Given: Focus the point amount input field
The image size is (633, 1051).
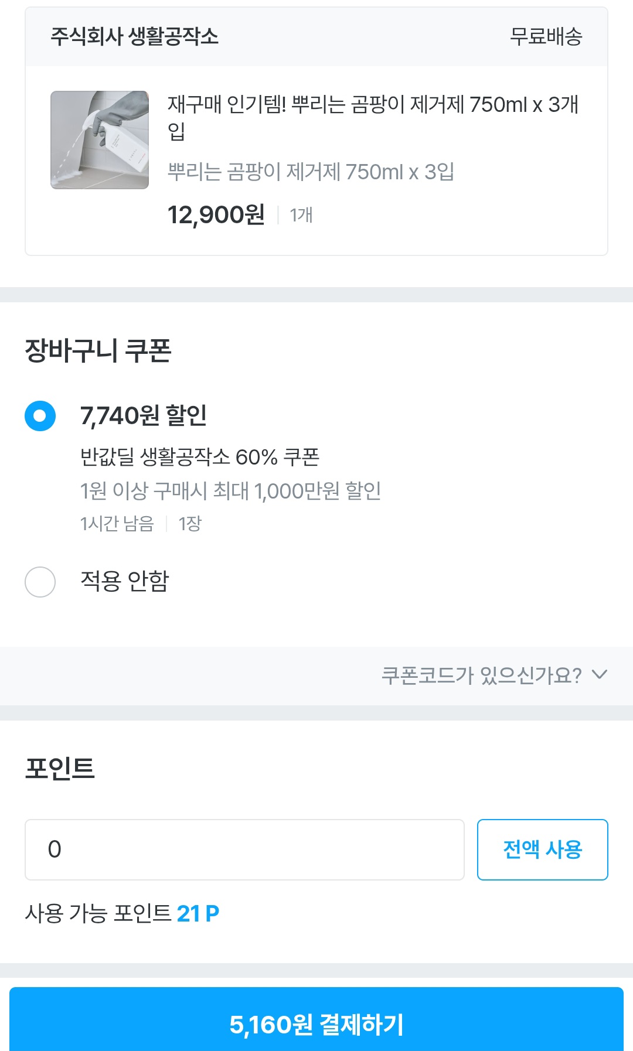Looking at the screenshot, I should pos(244,849).
